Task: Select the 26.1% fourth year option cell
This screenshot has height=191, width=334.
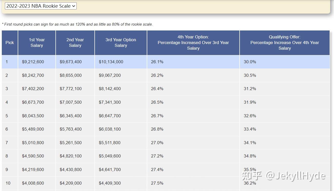Action: (x=193, y=62)
